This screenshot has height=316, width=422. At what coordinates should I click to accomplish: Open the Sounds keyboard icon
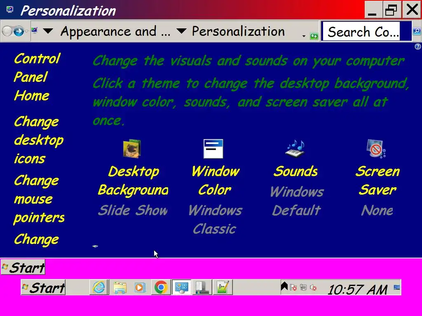pos(295,149)
